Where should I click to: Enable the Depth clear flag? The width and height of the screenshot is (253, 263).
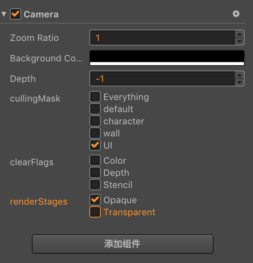95,173
